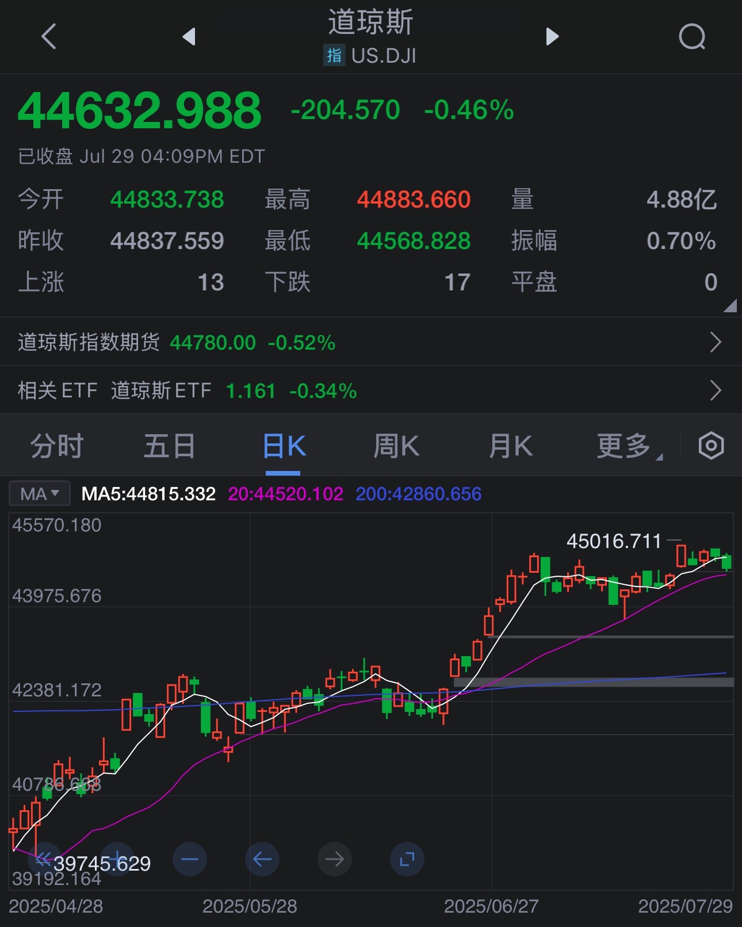This screenshot has height=927, width=742.
Task: Open chart settings hexagon icon
Action: click(711, 446)
